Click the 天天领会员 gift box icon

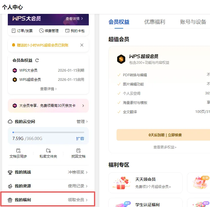tap(121, 183)
